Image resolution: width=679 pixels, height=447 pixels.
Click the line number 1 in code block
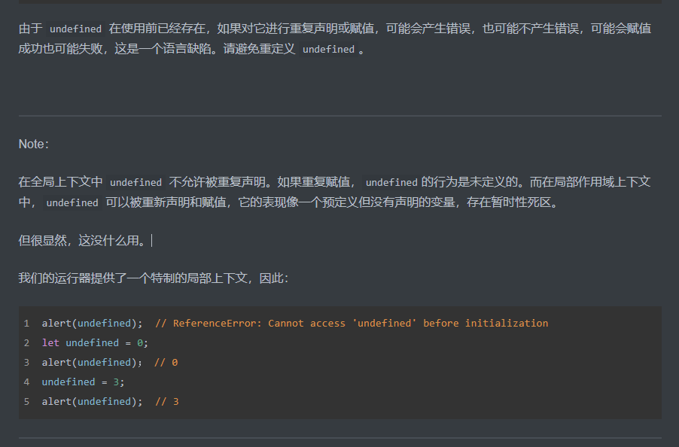pyautogui.click(x=27, y=324)
